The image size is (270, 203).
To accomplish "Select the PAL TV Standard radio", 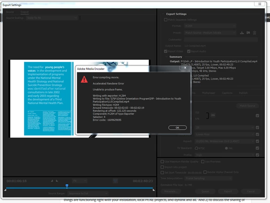I will [x=226, y=148].
